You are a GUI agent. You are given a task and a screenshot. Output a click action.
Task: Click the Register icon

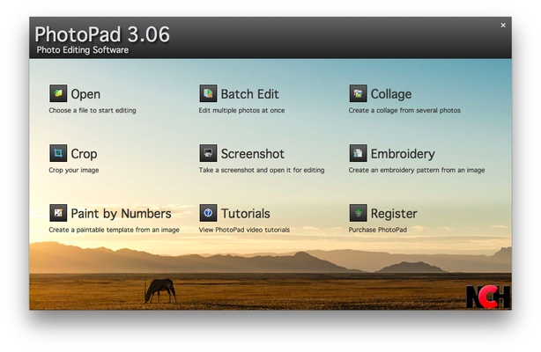pyautogui.click(x=358, y=213)
